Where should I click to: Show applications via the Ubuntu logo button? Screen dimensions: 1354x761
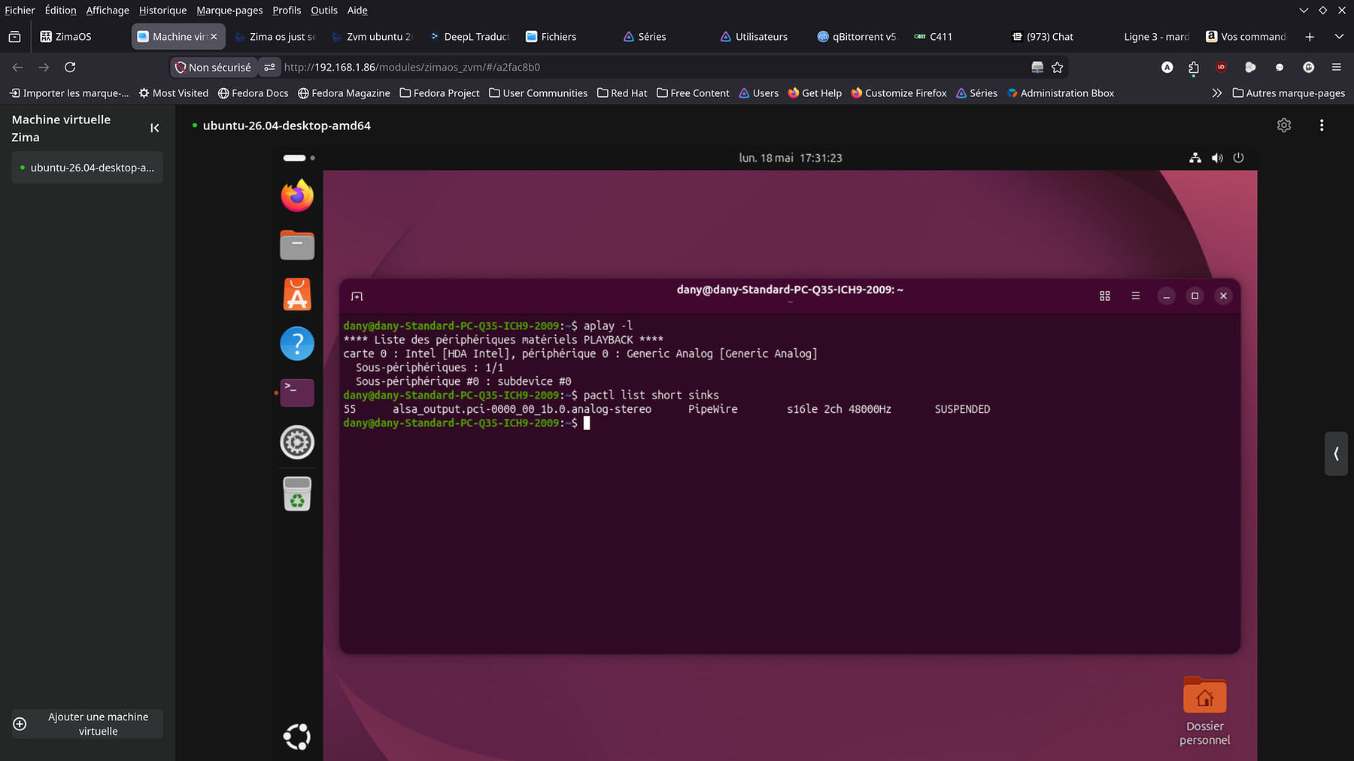(x=297, y=737)
